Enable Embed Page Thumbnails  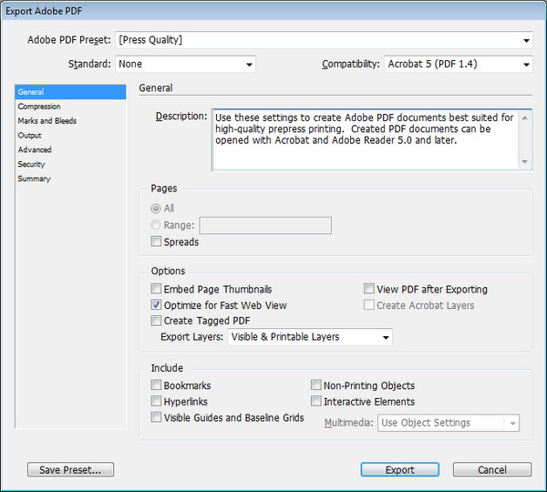[x=156, y=289]
